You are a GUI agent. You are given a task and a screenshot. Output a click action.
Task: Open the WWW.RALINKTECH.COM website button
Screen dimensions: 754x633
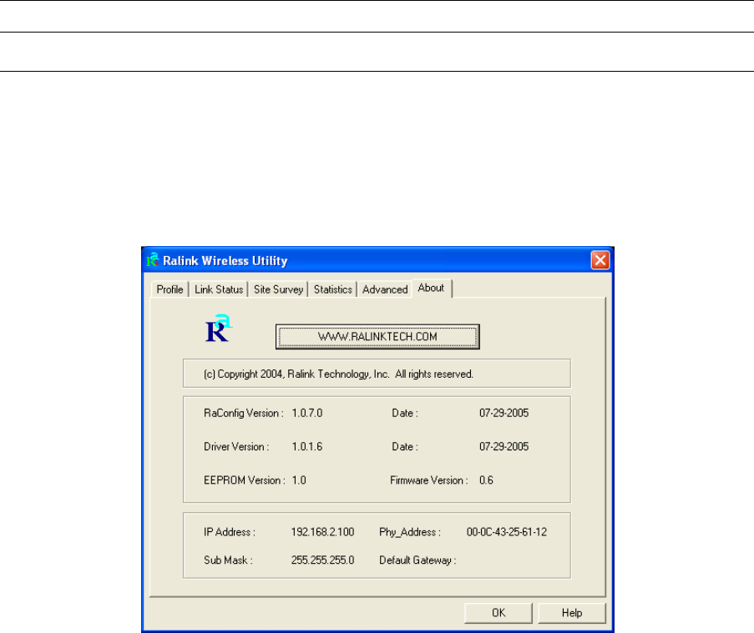[377, 337]
